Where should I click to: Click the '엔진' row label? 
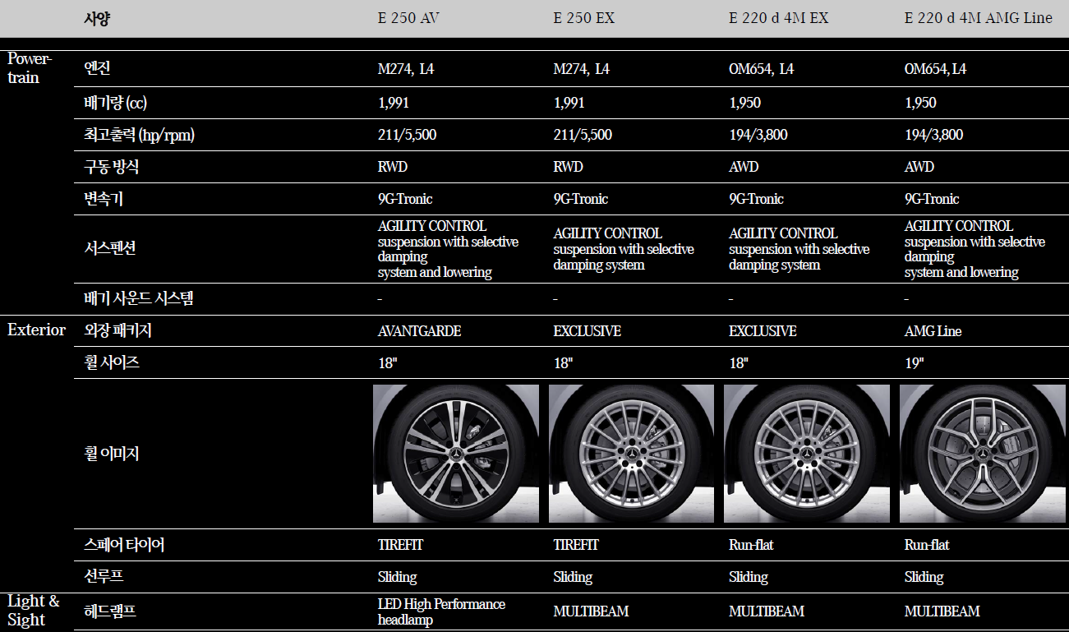click(x=97, y=69)
